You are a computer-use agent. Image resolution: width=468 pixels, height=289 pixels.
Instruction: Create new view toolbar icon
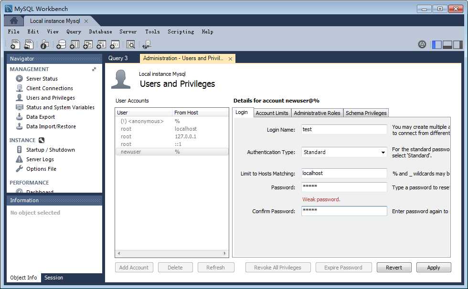[x=88, y=44]
